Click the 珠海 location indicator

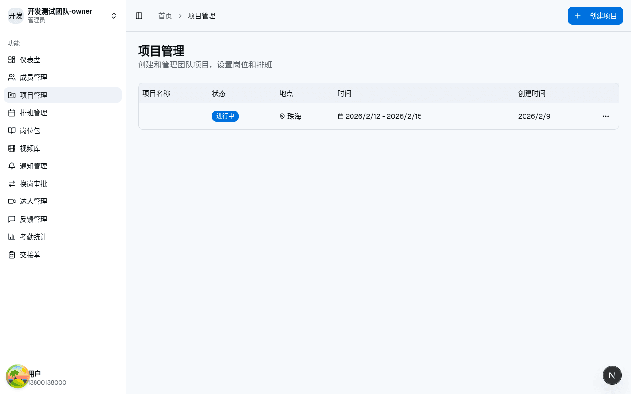click(290, 116)
